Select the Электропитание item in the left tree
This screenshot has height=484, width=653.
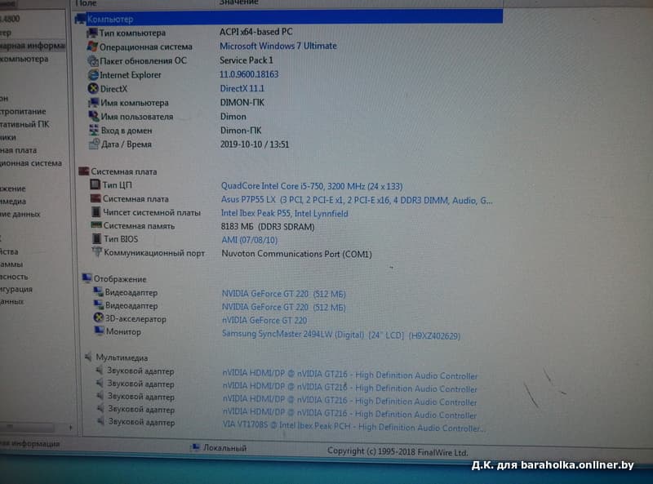23,111
